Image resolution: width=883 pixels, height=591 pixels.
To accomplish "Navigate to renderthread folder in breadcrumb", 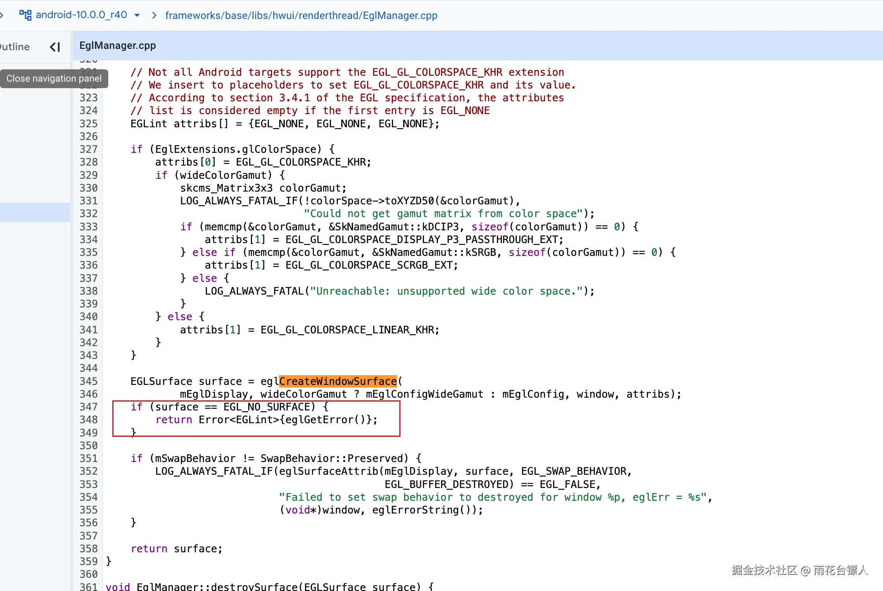I will click(x=329, y=15).
